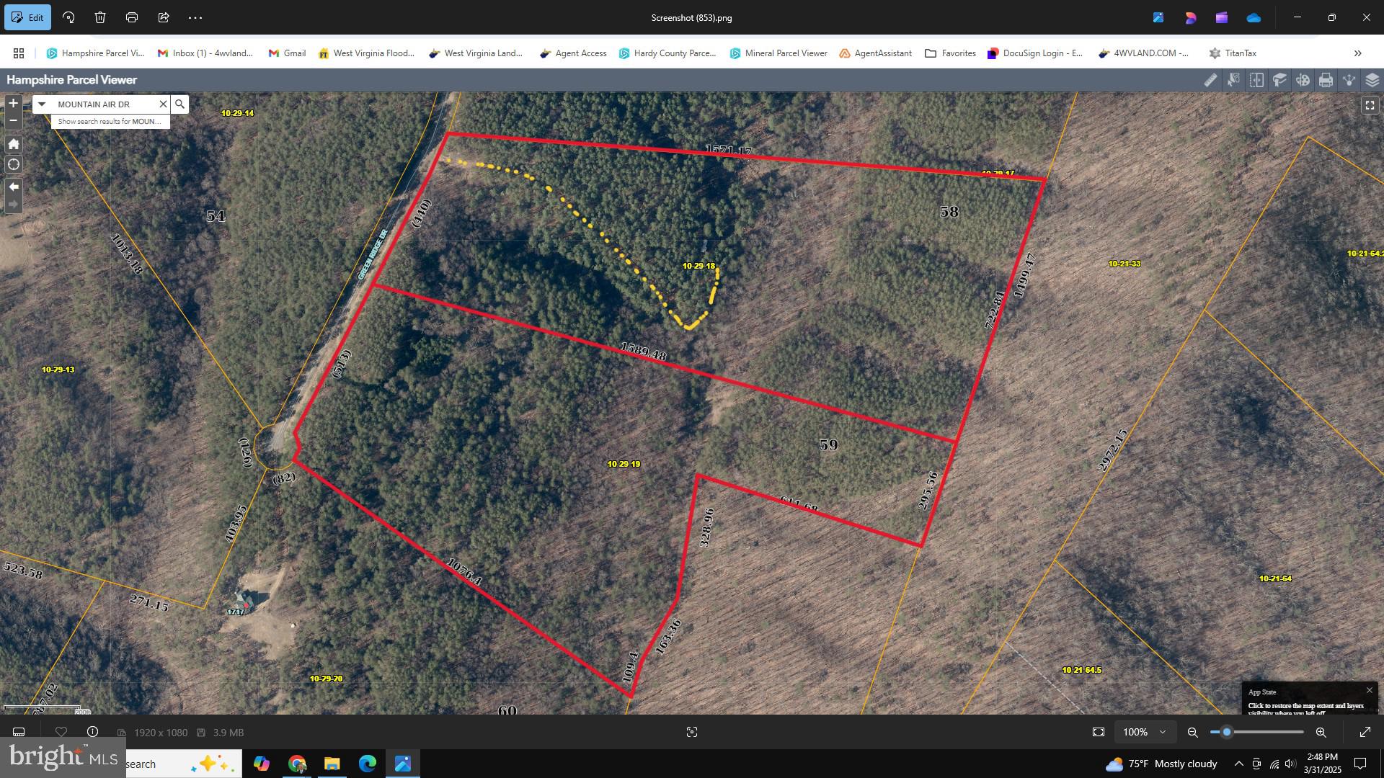Open the layer list stack icon
This screenshot has width=1384, height=778.
tap(1372, 80)
